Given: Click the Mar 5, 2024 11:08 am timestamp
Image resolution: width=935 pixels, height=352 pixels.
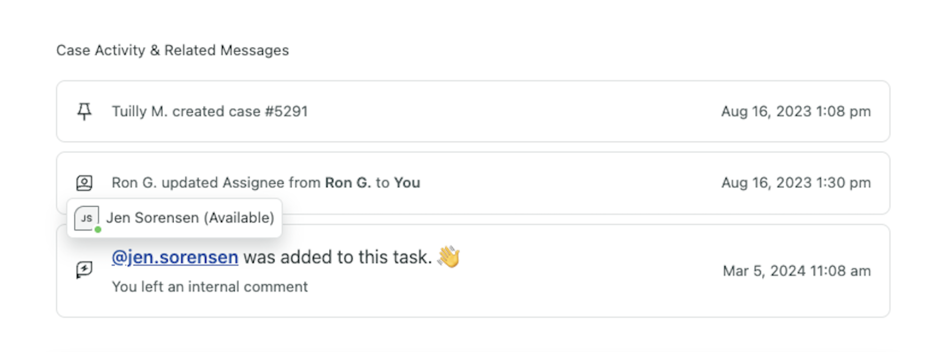Looking at the screenshot, I should pyautogui.click(x=796, y=271).
